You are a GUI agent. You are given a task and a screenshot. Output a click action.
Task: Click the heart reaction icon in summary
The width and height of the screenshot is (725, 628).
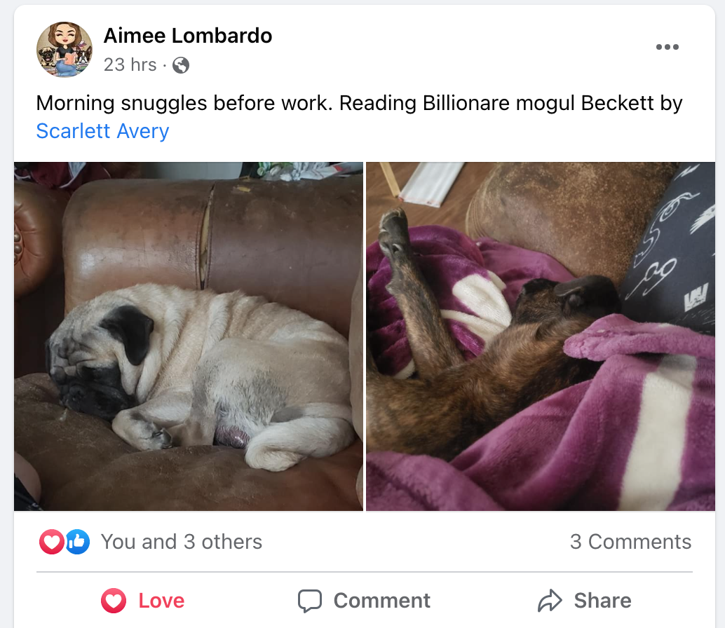click(51, 542)
